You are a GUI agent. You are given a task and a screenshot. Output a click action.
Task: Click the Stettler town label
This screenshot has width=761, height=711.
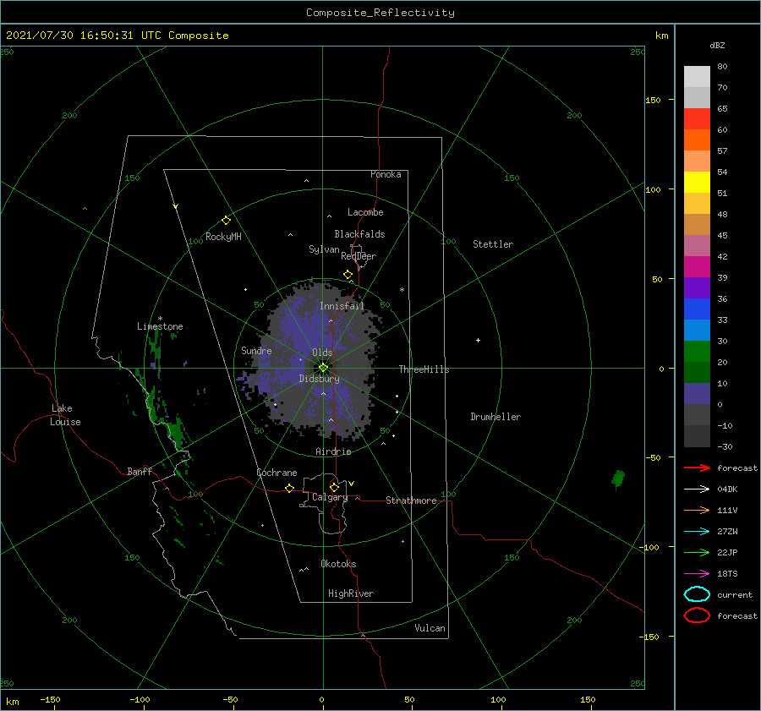(x=493, y=244)
